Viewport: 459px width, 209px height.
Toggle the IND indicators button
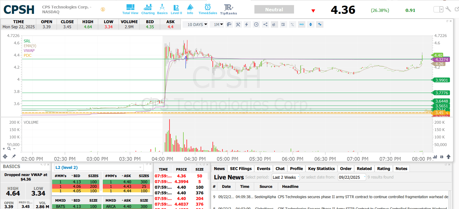pos(302,25)
